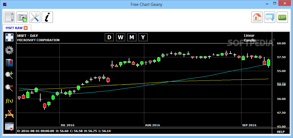Click the 47.50 price axis label
The width and height of the screenshot is (293, 138).
click(x=281, y=113)
